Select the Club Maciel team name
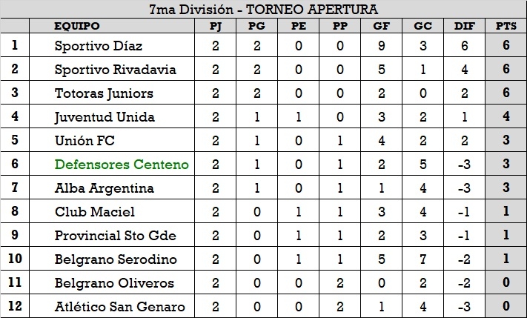This screenshot has height=318, width=527. pyautogui.click(x=95, y=212)
